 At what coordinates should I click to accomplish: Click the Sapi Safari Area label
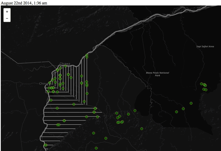[x=205, y=46]
